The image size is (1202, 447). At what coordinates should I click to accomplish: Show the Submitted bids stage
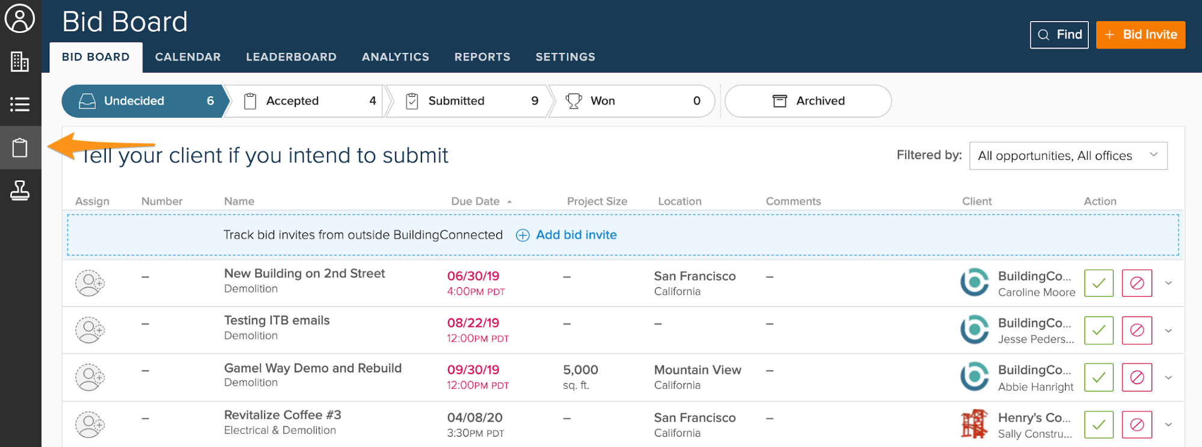tap(468, 101)
